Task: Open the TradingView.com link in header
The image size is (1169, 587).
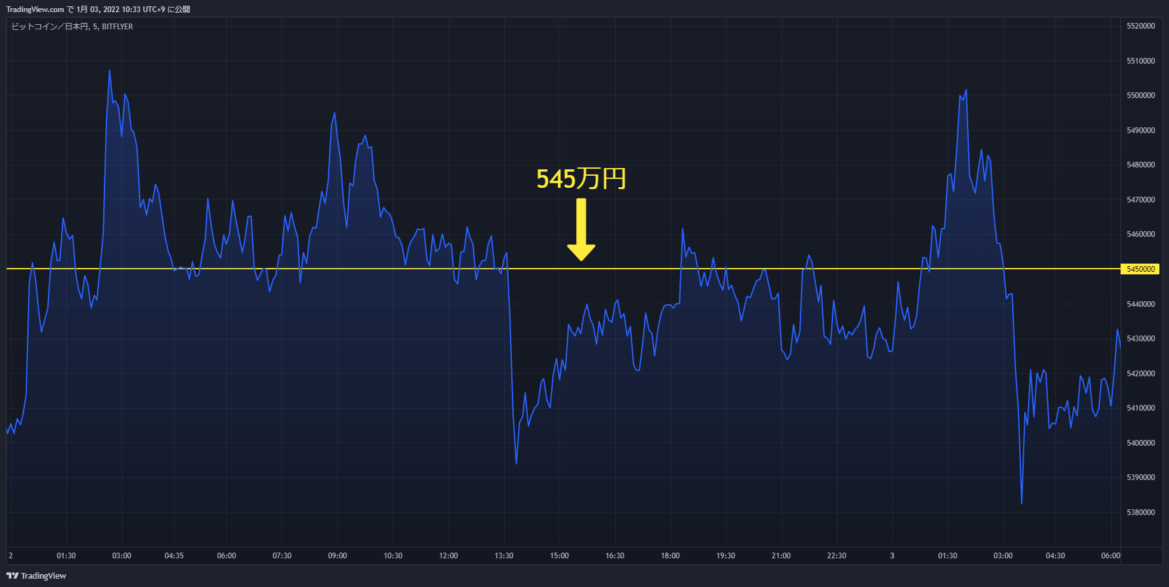Action: 35,9
